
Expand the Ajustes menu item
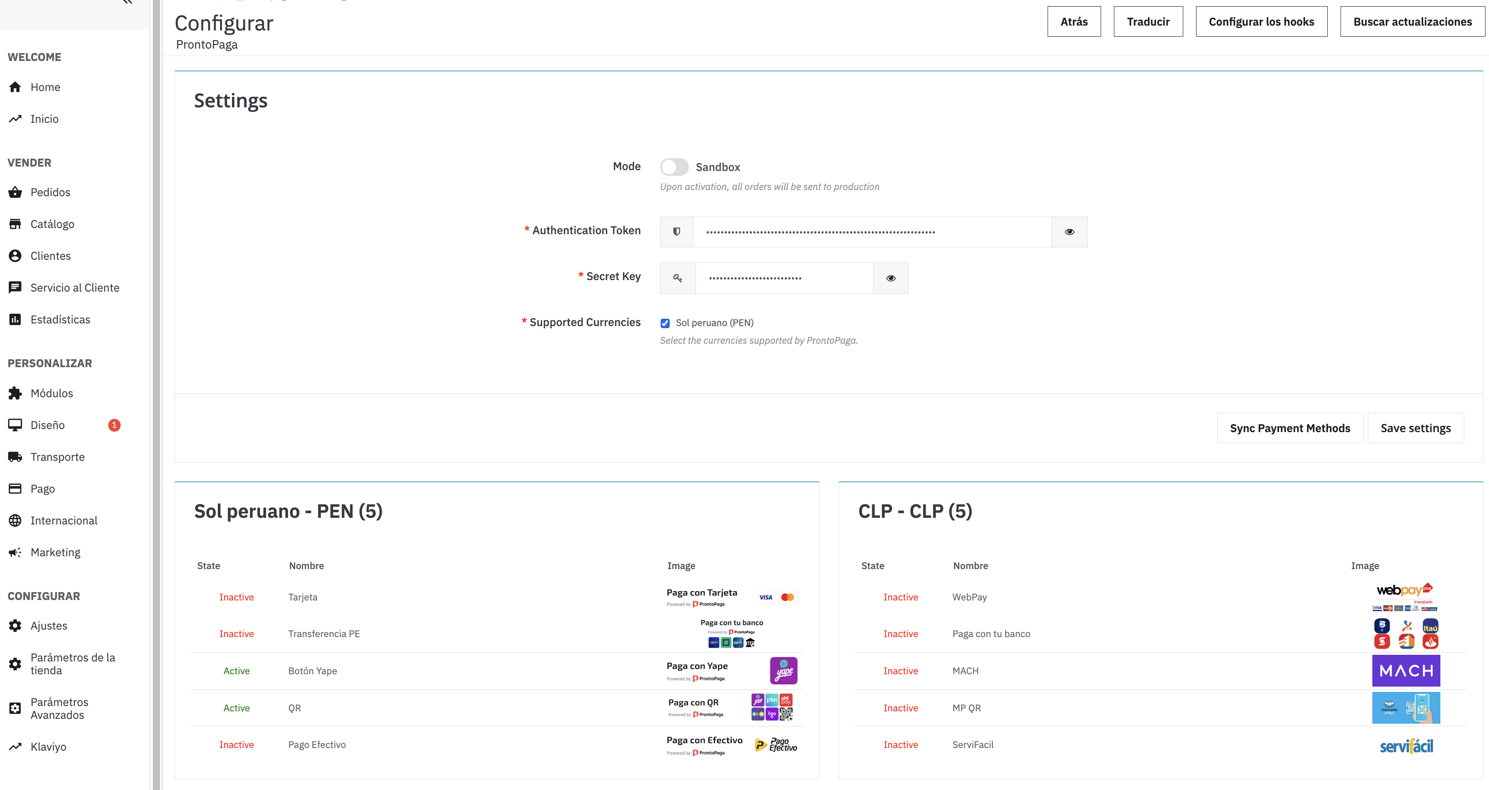[49, 626]
